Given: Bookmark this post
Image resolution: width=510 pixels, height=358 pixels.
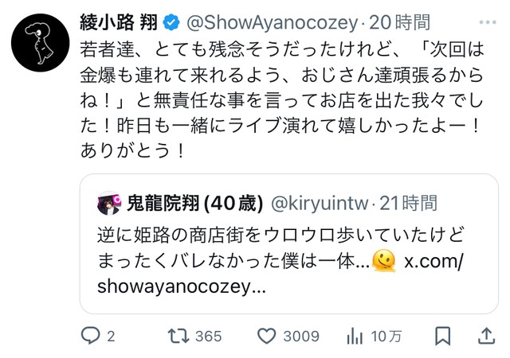Looking at the screenshot, I should tap(443, 336).
